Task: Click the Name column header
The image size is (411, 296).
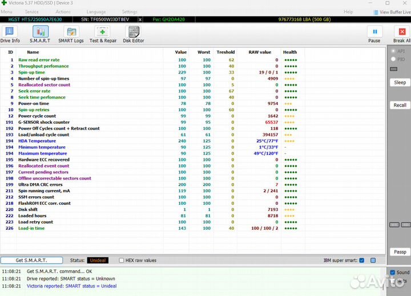Action: click(33, 52)
